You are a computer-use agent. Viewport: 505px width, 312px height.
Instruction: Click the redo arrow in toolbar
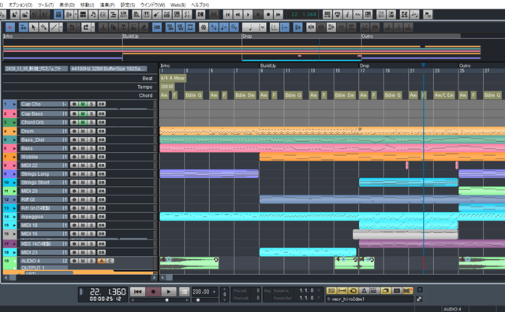coord(85,28)
